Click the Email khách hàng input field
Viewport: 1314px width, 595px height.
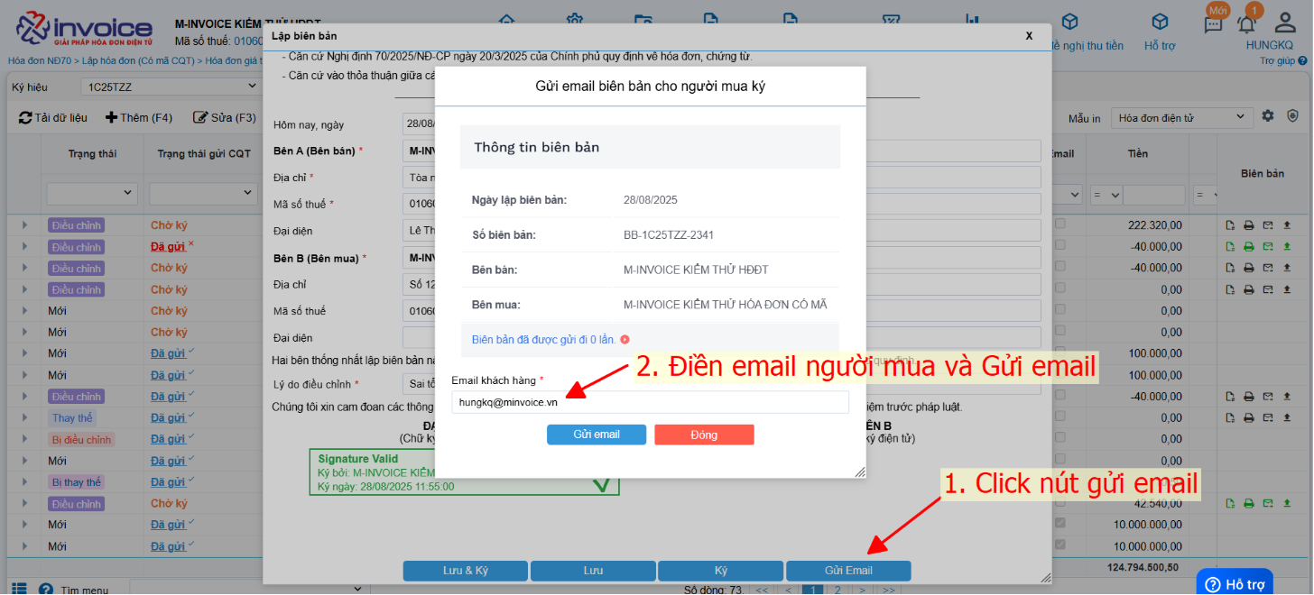click(x=650, y=402)
